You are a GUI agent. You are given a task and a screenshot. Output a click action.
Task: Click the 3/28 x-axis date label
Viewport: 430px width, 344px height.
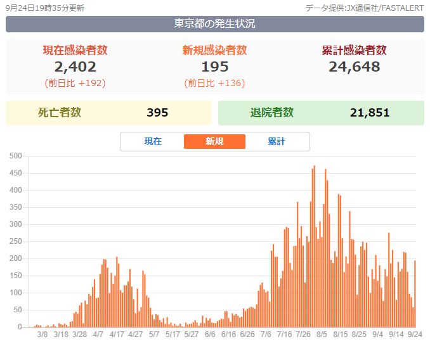tap(79, 334)
